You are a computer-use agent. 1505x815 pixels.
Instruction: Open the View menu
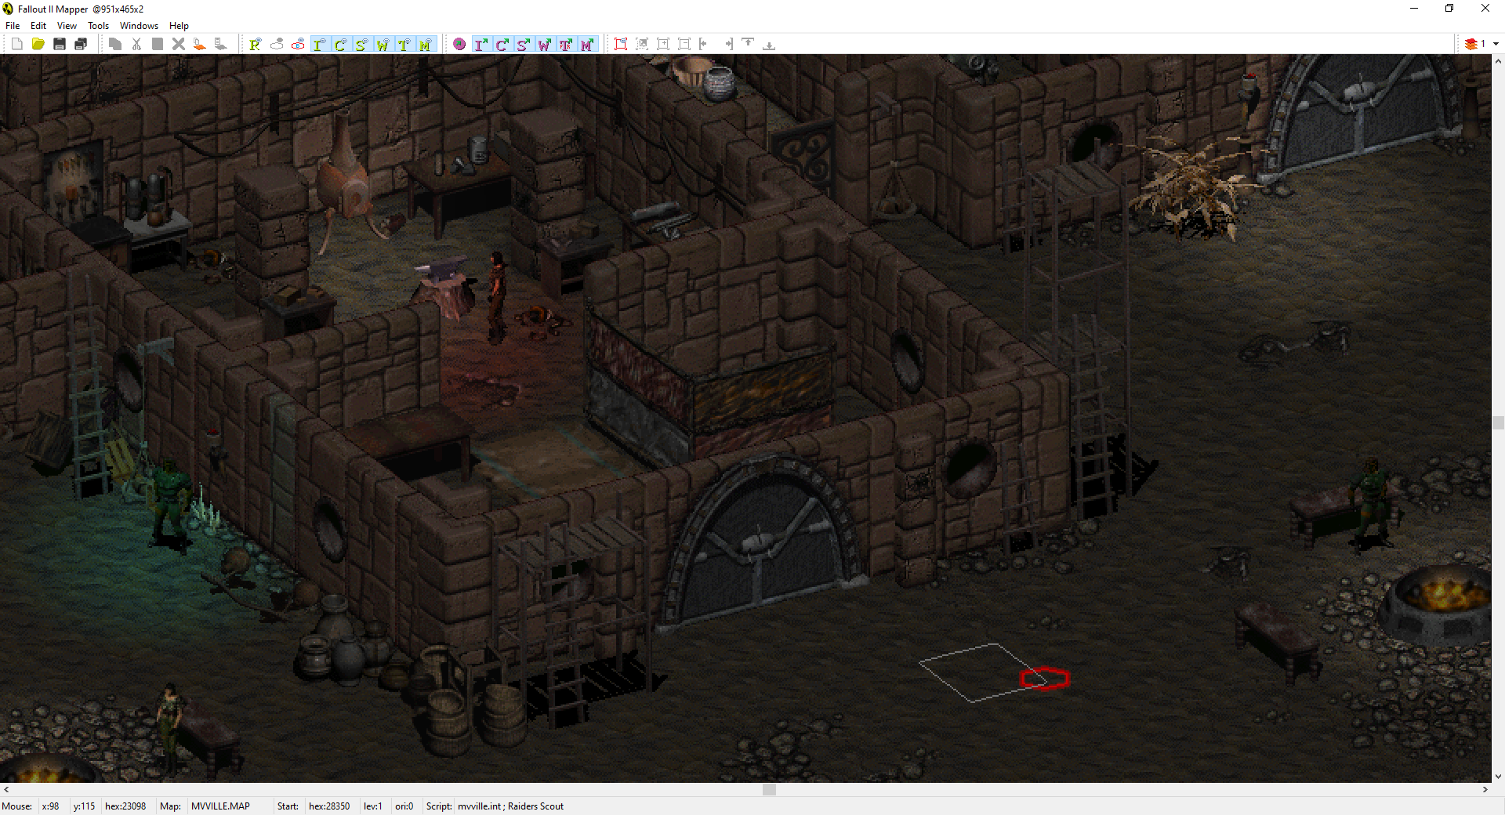(67, 26)
